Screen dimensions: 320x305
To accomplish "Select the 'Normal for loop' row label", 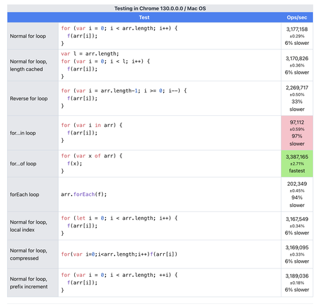I will 28,36.
